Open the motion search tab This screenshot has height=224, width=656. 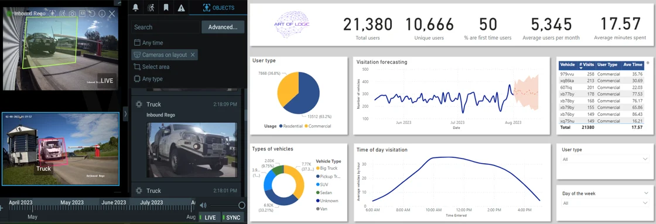[x=151, y=8]
